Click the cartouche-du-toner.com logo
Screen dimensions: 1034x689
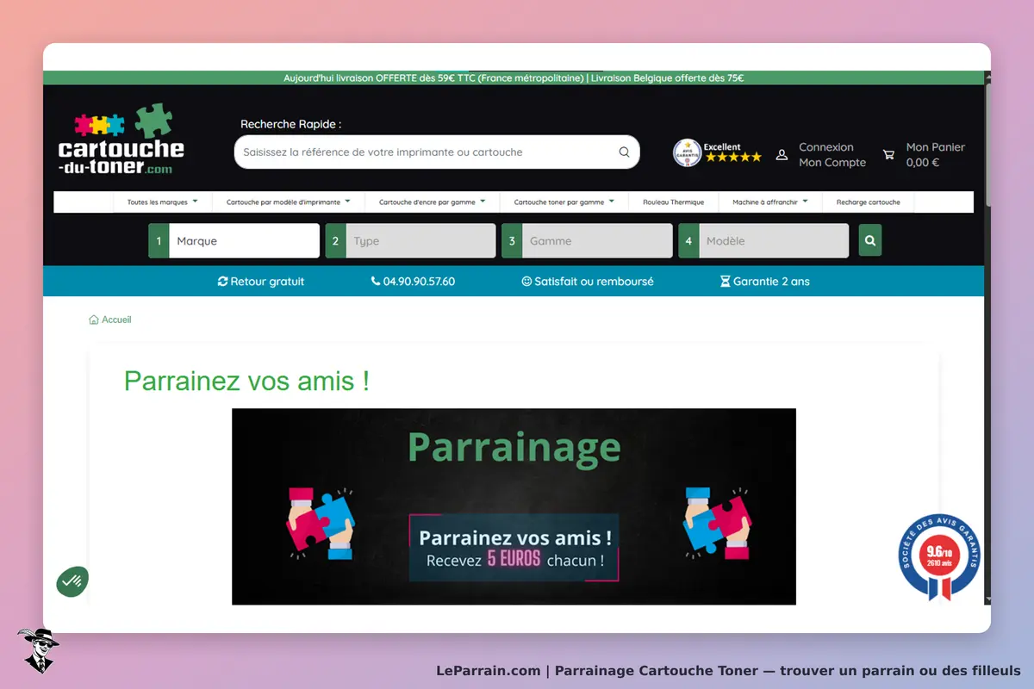pyautogui.click(x=121, y=140)
